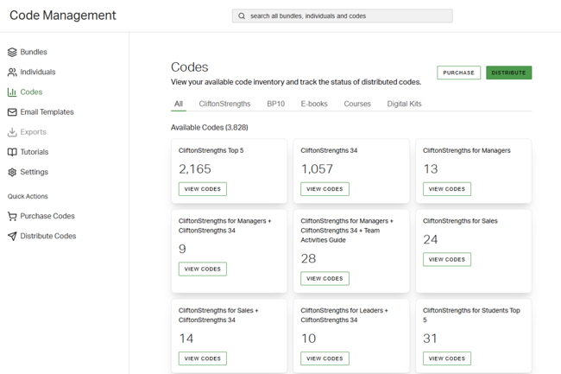Switch to the BP10 tab
Image resolution: width=561 pixels, height=374 pixels.
[x=276, y=104]
